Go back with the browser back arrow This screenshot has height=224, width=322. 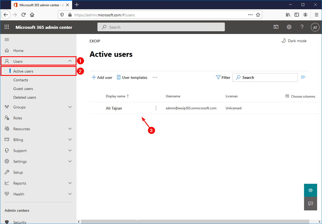coord(5,15)
